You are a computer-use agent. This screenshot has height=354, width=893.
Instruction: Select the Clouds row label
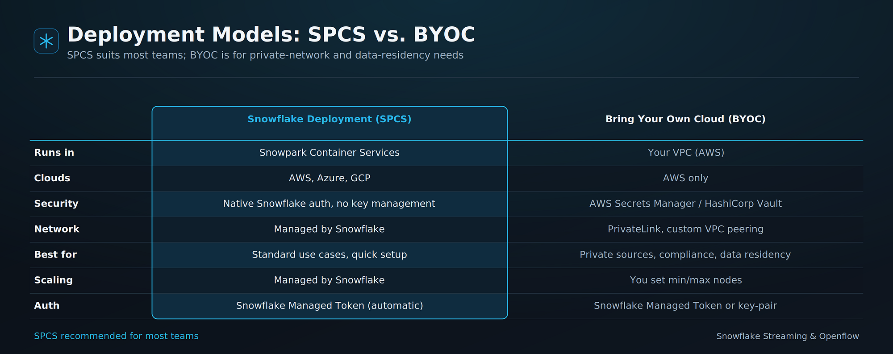pos(52,178)
